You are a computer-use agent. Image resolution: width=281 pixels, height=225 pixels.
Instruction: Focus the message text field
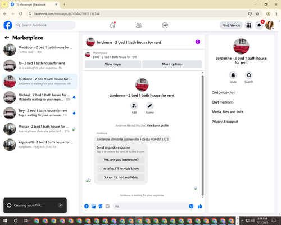pyautogui.click(x=151, y=206)
